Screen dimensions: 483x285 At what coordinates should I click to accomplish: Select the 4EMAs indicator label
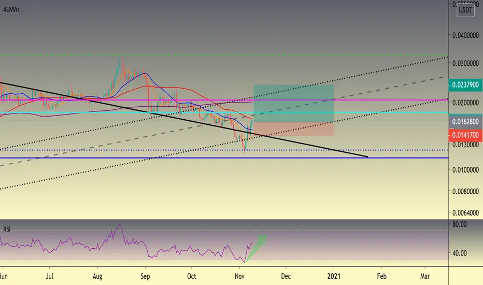(x=11, y=9)
